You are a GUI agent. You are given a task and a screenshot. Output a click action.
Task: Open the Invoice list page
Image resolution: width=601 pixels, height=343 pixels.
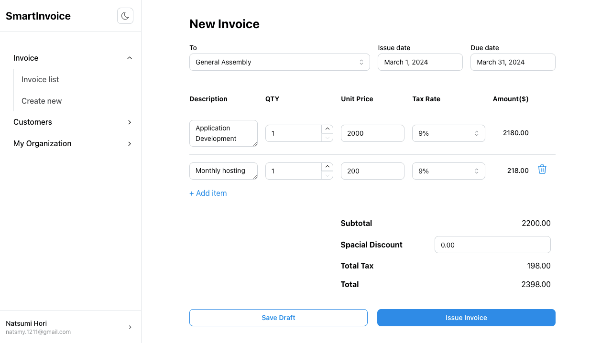40,79
